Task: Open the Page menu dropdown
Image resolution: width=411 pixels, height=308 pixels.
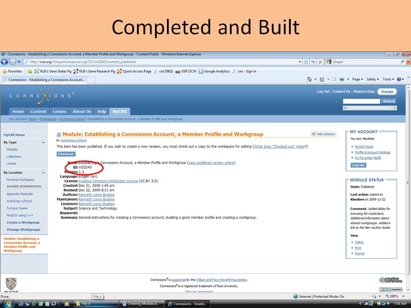Action: [357, 79]
